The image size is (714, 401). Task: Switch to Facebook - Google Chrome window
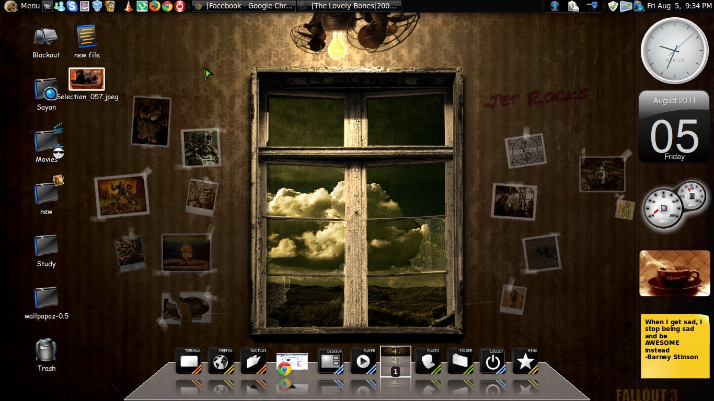coord(244,6)
